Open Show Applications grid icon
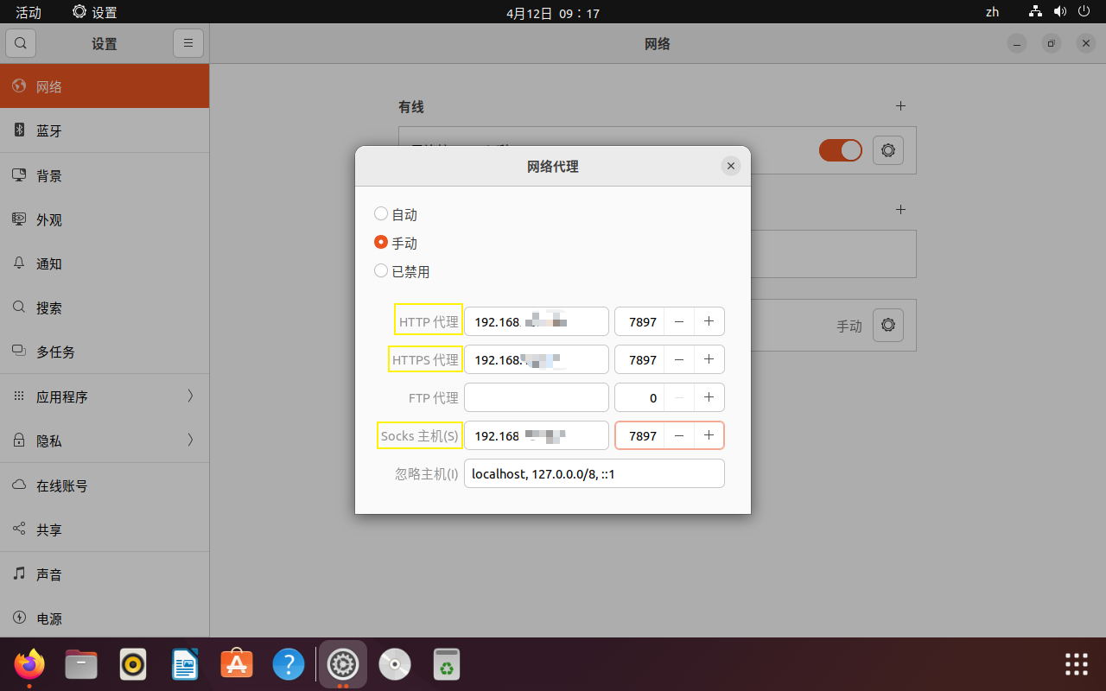This screenshot has height=691, width=1106. pos(1076,664)
